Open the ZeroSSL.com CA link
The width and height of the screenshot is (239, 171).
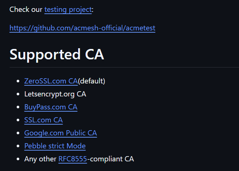tap(51, 81)
